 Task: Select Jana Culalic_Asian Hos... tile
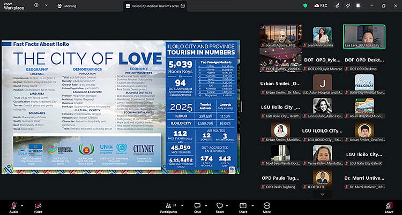(x=322, y=107)
